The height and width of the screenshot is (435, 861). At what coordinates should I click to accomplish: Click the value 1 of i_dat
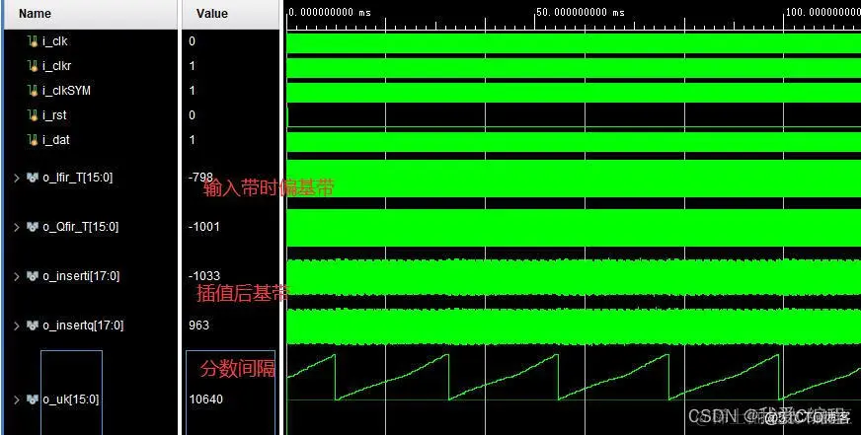(x=193, y=140)
